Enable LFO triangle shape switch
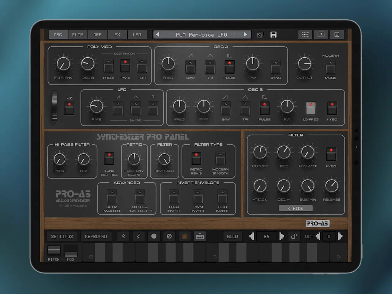The image size is (392, 294). click(x=136, y=108)
